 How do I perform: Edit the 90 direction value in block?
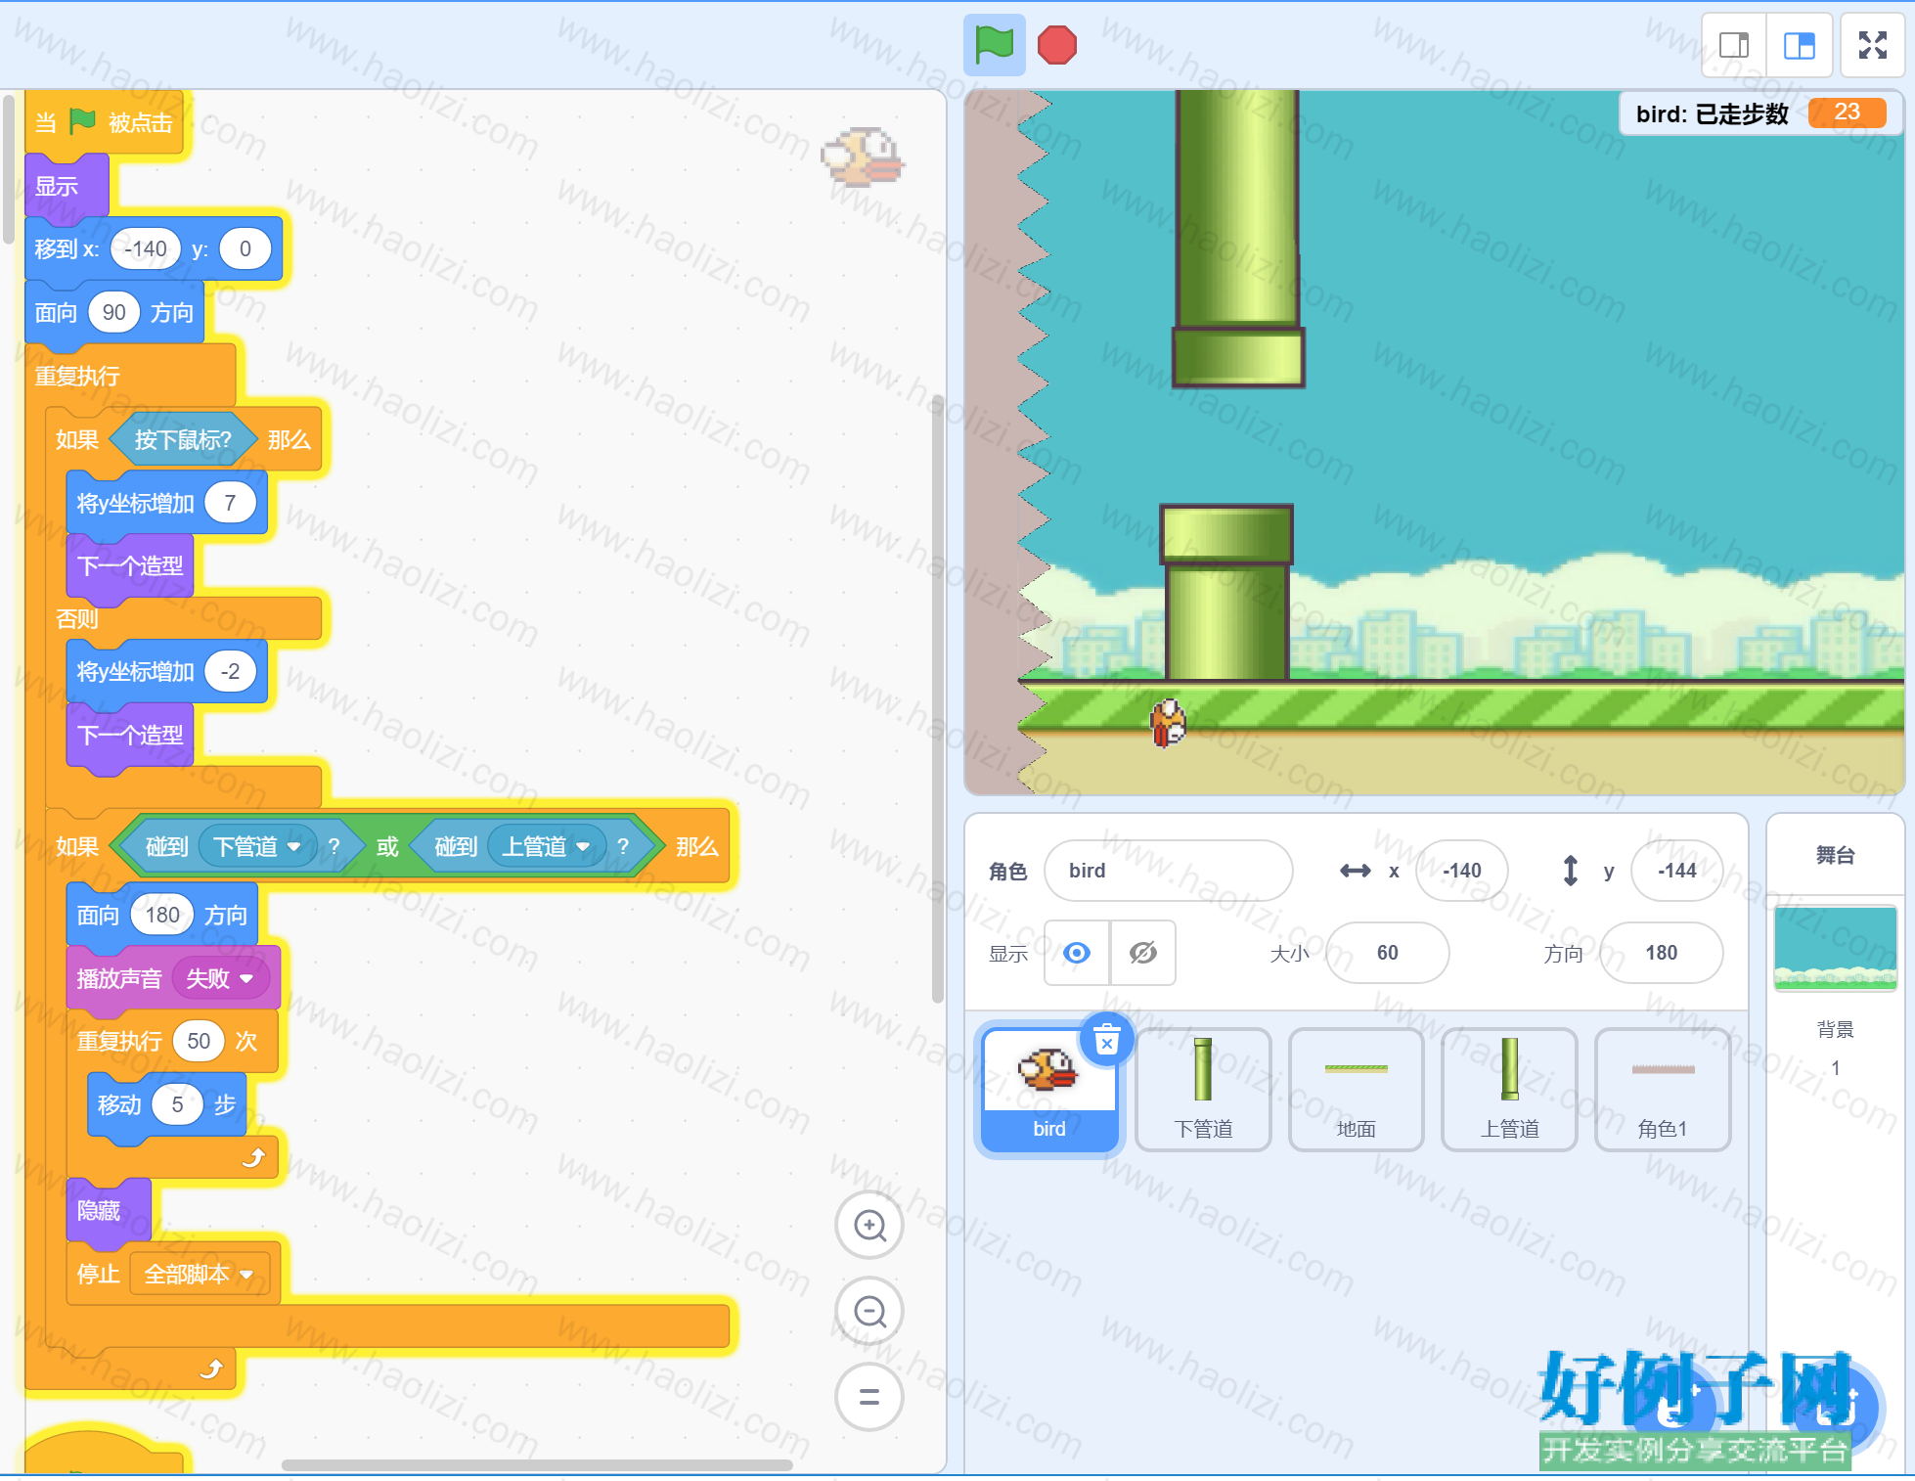[113, 312]
